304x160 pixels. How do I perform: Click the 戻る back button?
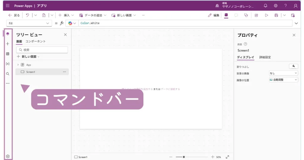14,15
